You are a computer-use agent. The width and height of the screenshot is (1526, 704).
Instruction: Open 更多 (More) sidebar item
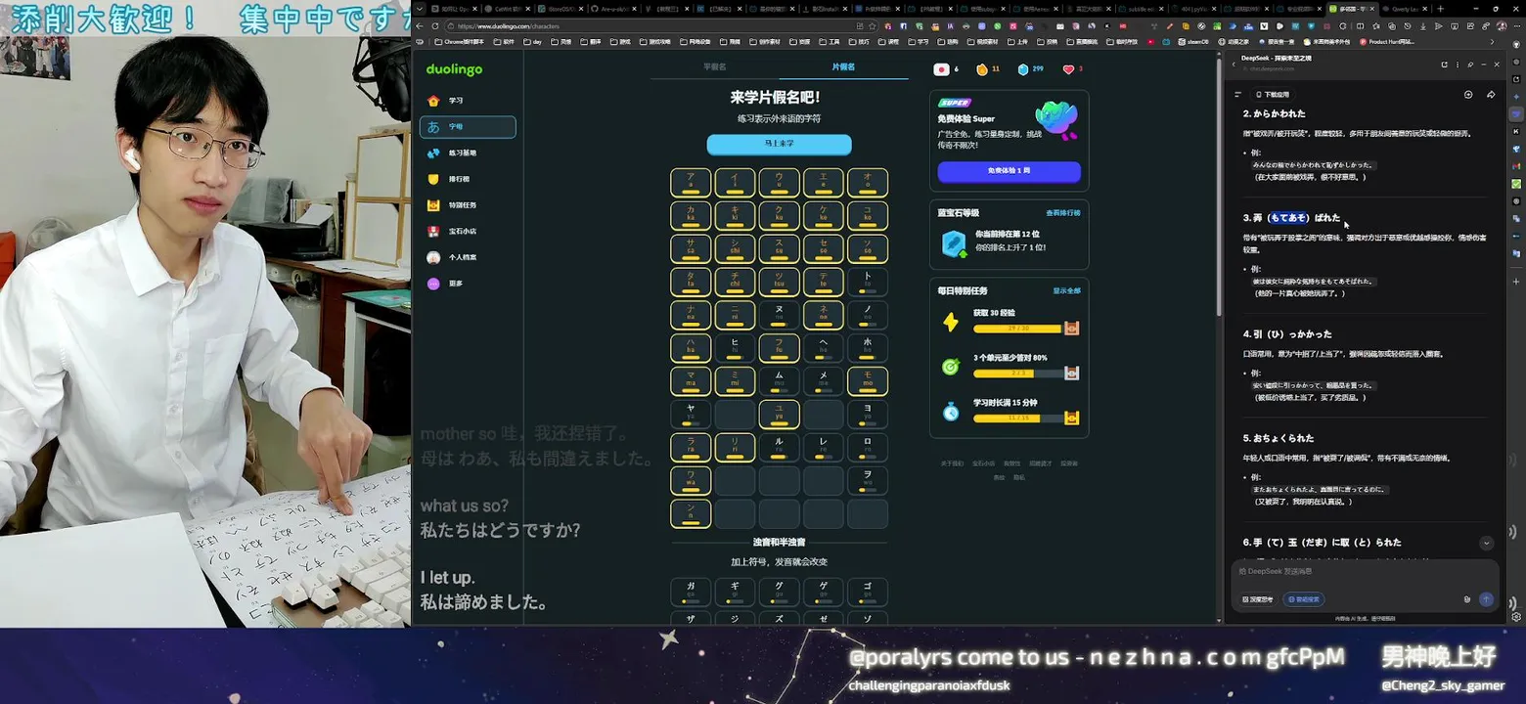[x=468, y=284]
